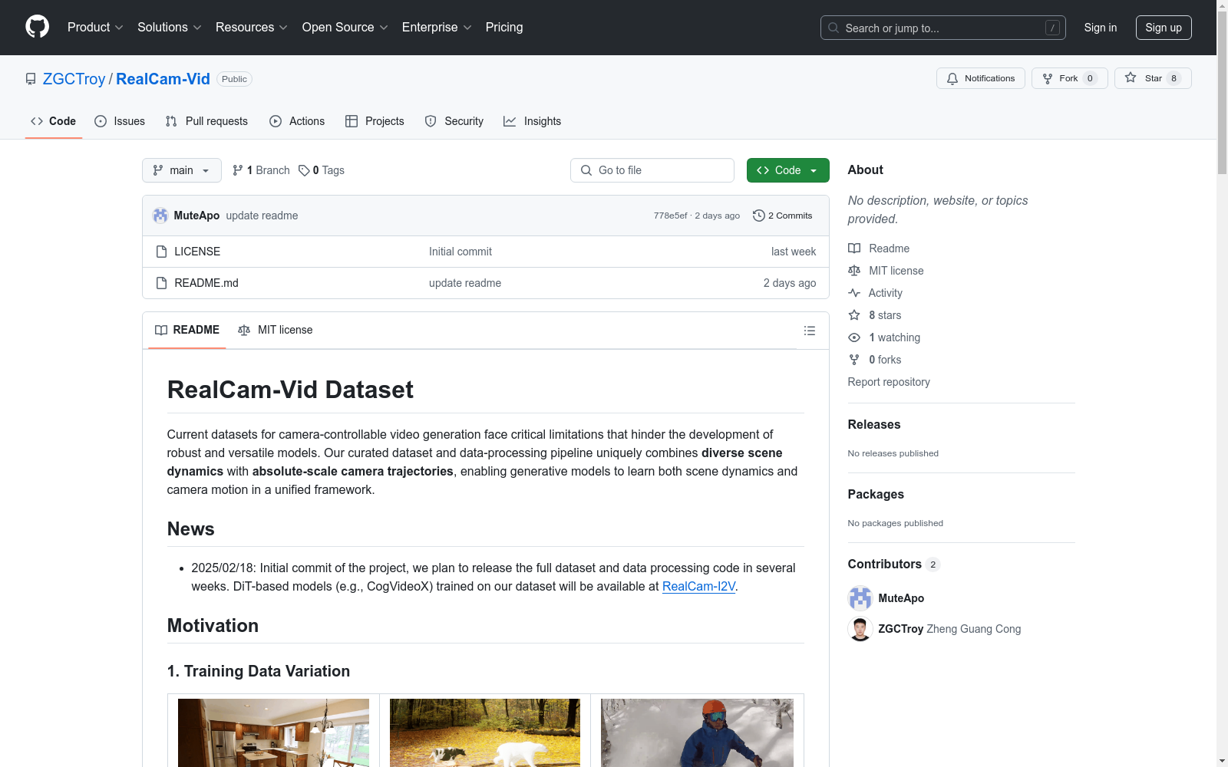
Task: Click the kitchen interior thumbnail image
Action: (x=273, y=732)
